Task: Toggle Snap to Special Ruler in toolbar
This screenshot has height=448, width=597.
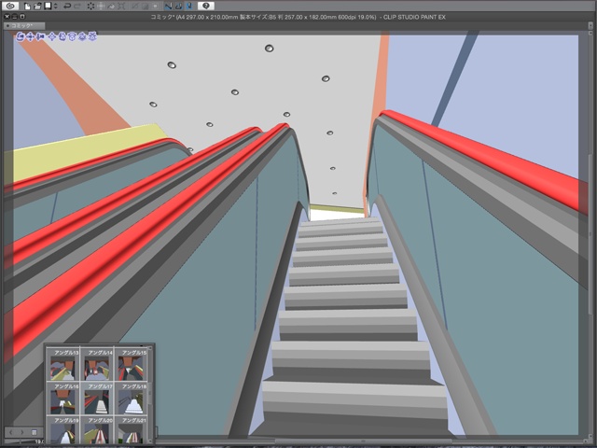Action: pyautogui.click(x=178, y=7)
